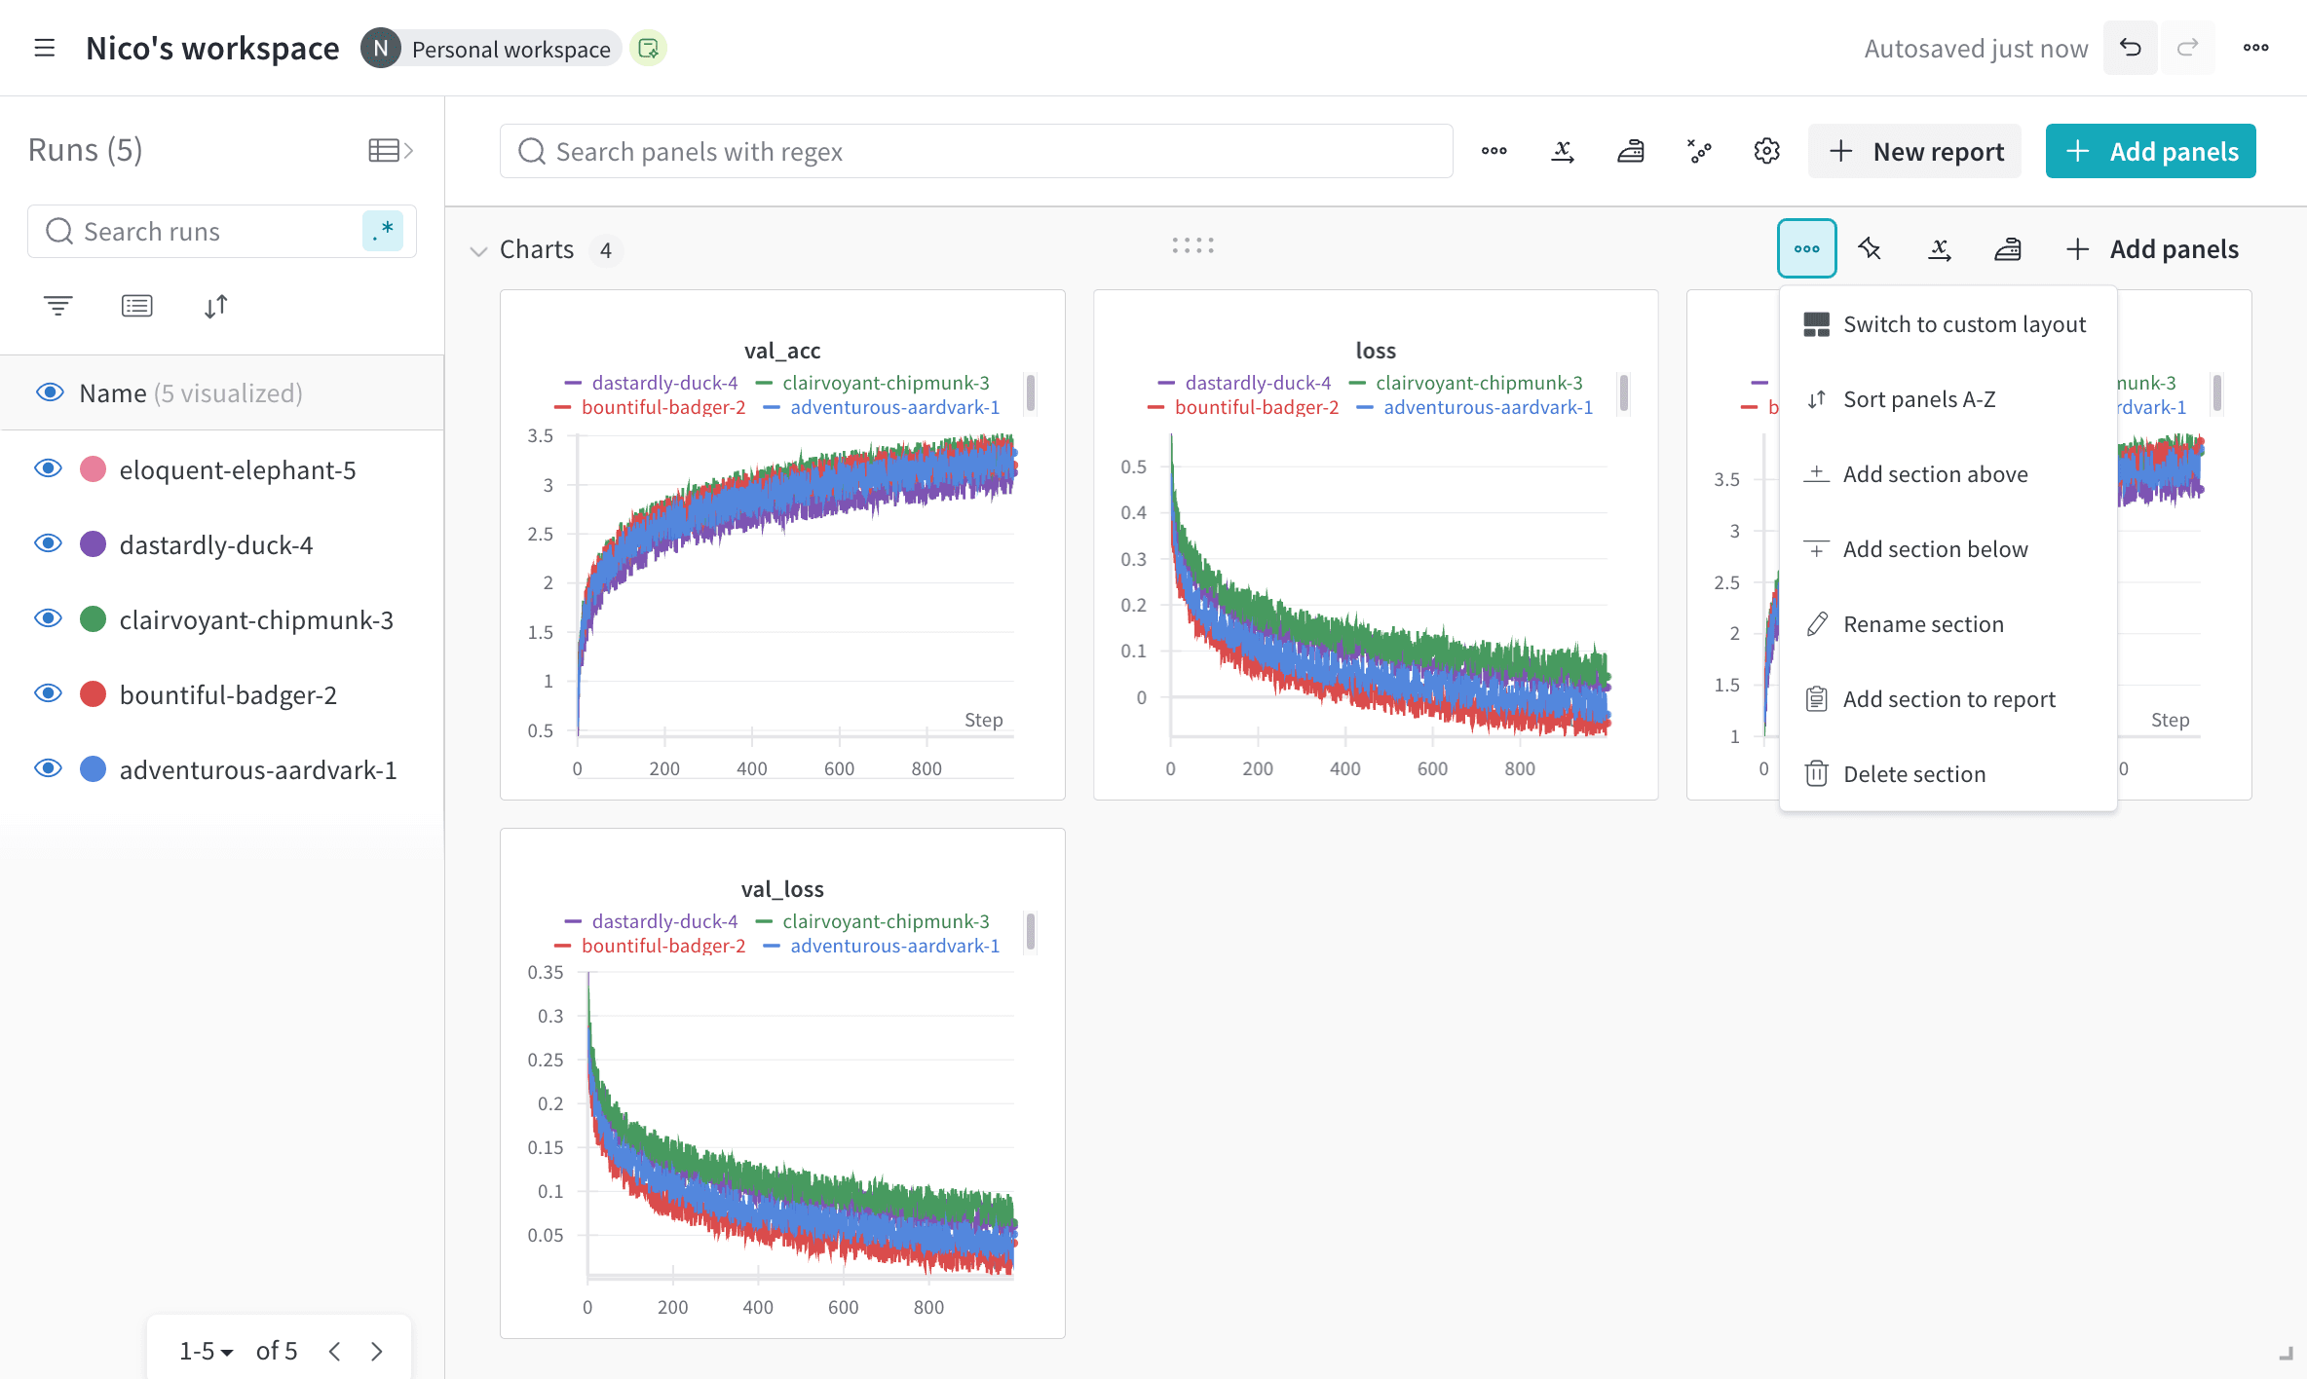Click the Personal workspace label
Viewport: 2307px width, 1379px height.
[x=511, y=49]
